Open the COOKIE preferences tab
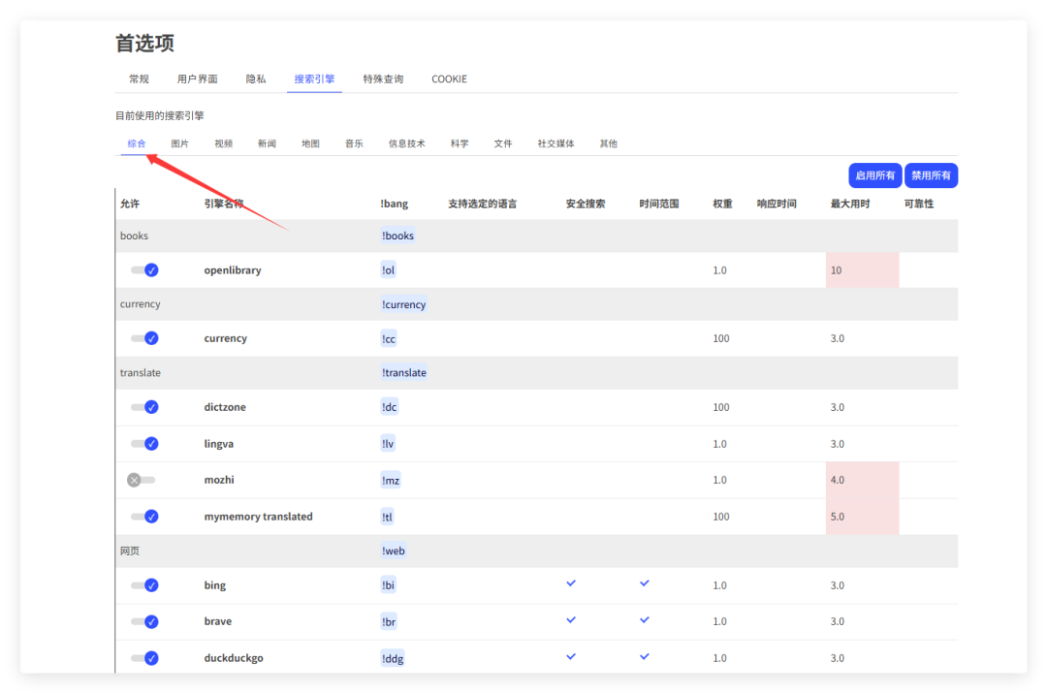The width and height of the screenshot is (1047, 693). click(449, 79)
